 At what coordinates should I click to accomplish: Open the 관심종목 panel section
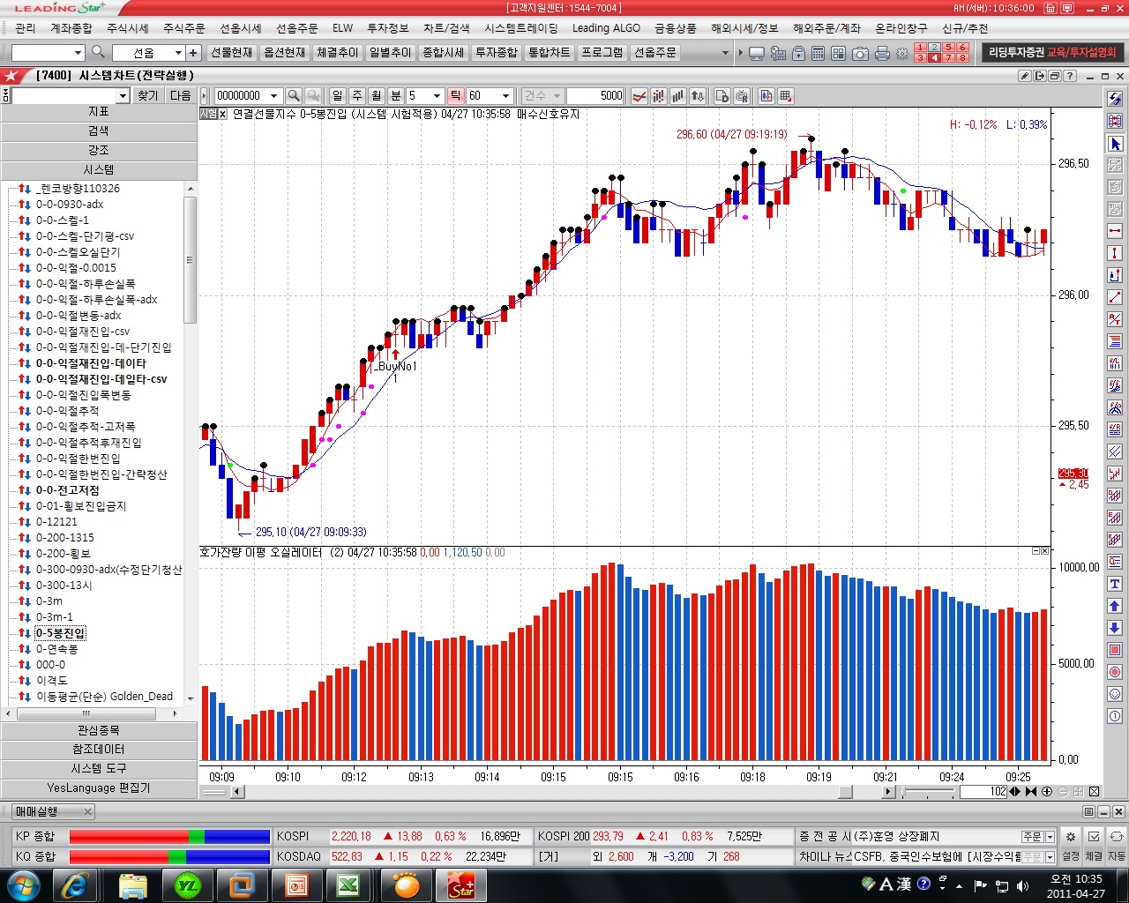tap(99, 730)
